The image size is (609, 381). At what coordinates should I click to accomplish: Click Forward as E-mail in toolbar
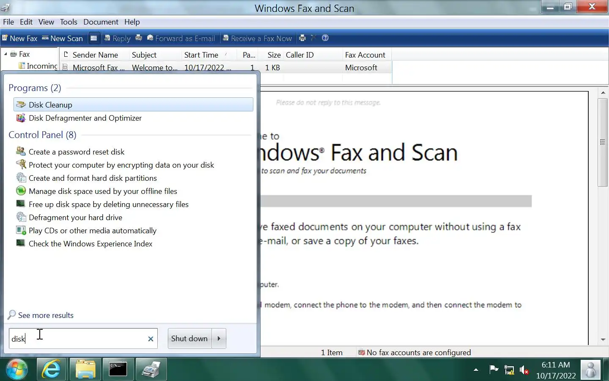[181, 38]
